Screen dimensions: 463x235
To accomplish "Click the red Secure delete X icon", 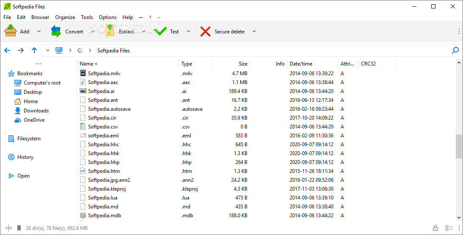I will pyautogui.click(x=205, y=31).
